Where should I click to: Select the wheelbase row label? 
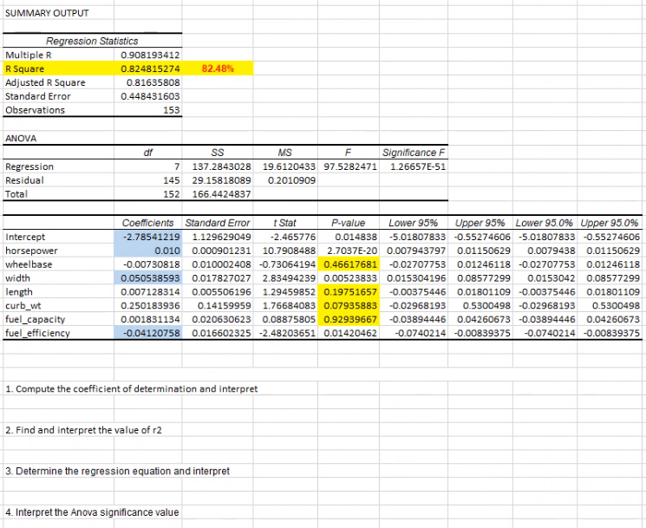pyautogui.click(x=29, y=264)
